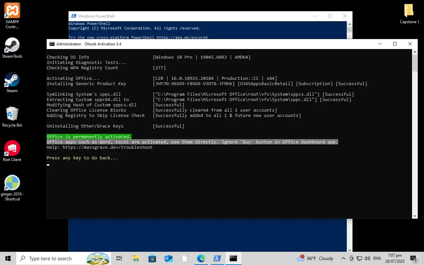Click the 'Initiating Diagnostic Tests...' line
The height and width of the screenshot is (265, 424).
(x=86, y=62)
